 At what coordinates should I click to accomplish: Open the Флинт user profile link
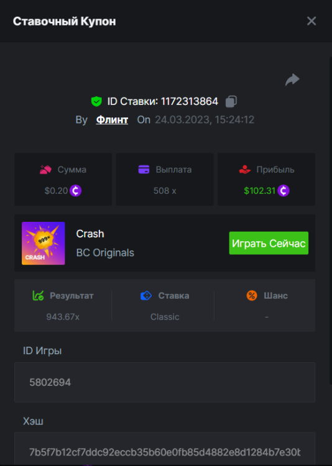pyautogui.click(x=112, y=119)
